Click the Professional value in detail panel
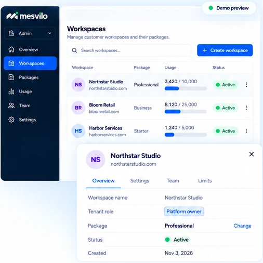This screenshot has width=263, height=263. click(x=179, y=226)
